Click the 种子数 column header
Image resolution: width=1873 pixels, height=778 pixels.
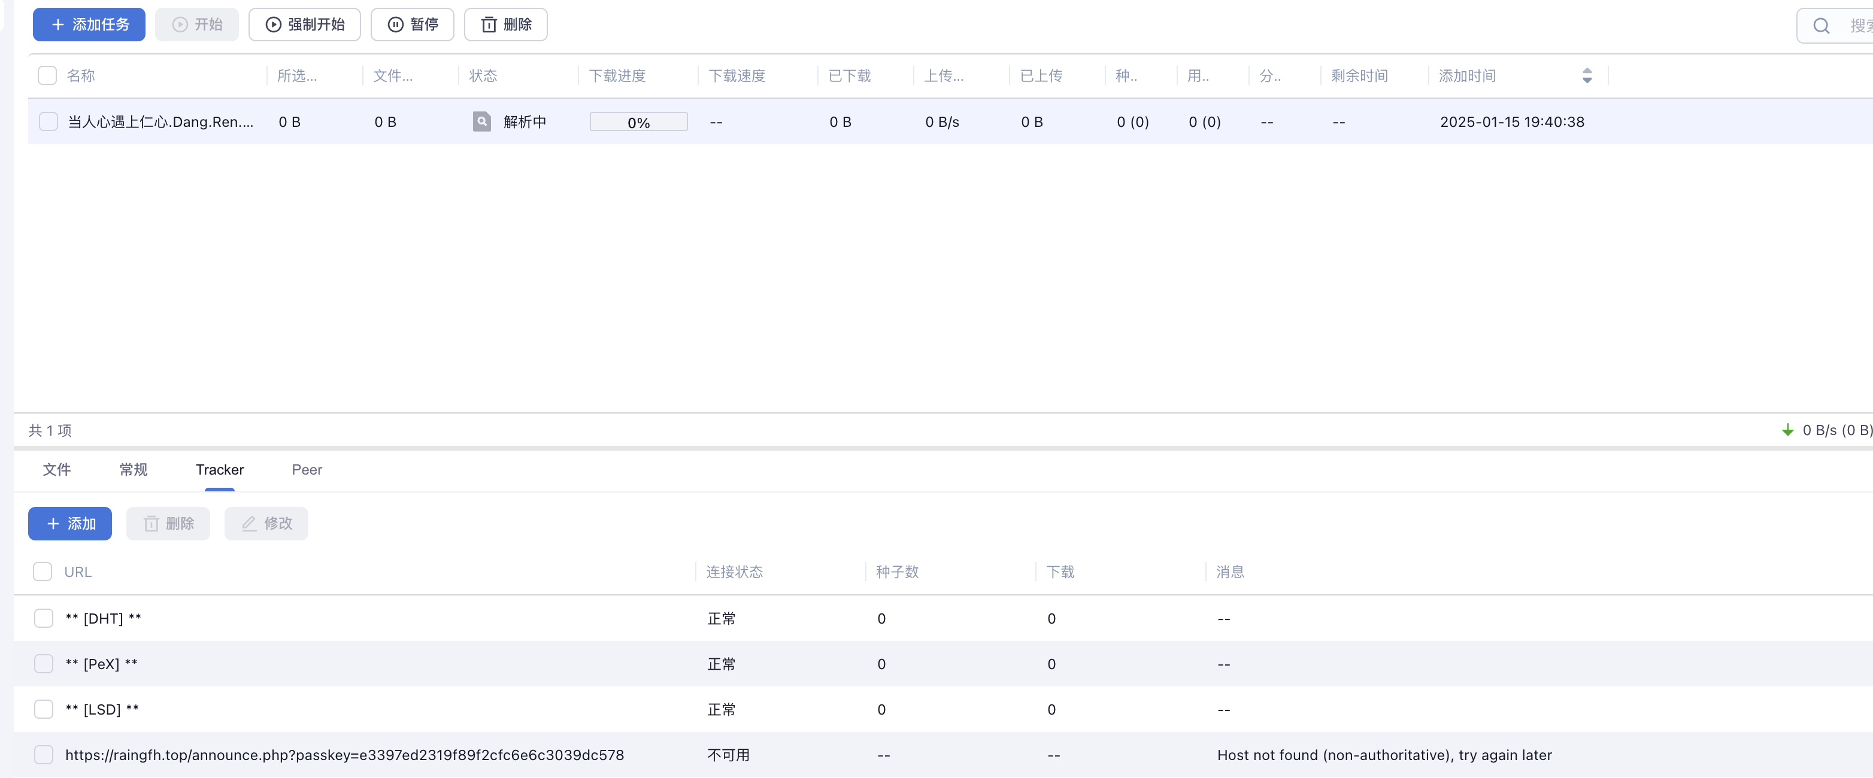pos(897,572)
